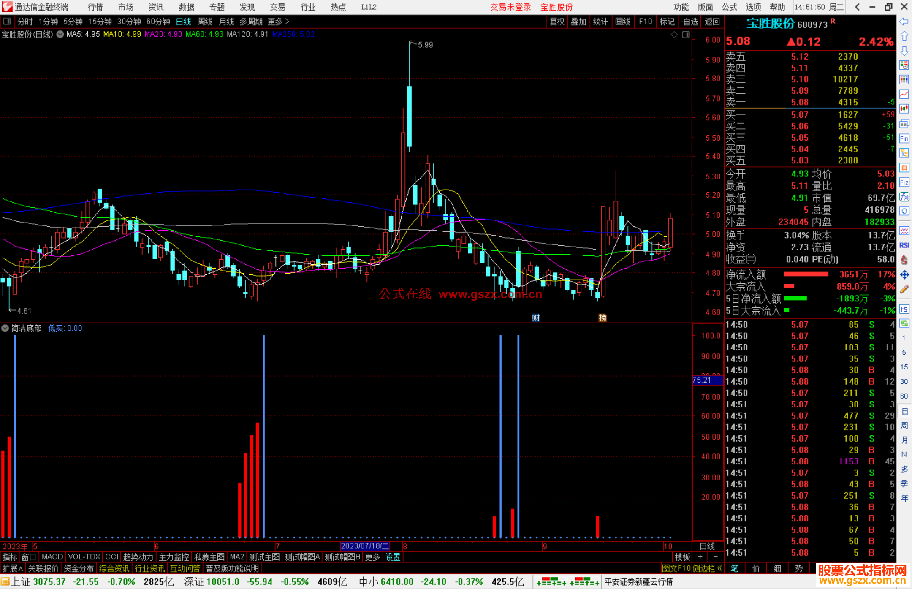Open the F10 company info sidebar icon
912x589 pixels.
[x=904, y=138]
